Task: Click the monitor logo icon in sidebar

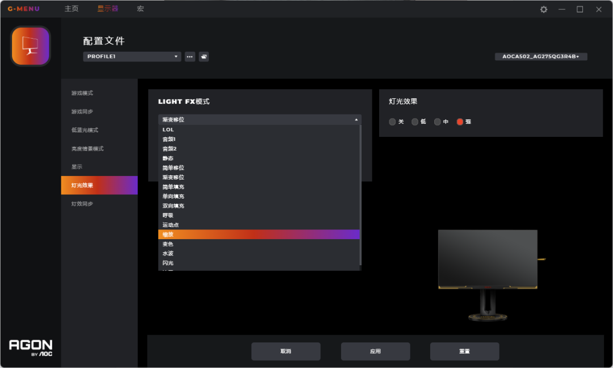Action: [x=31, y=46]
